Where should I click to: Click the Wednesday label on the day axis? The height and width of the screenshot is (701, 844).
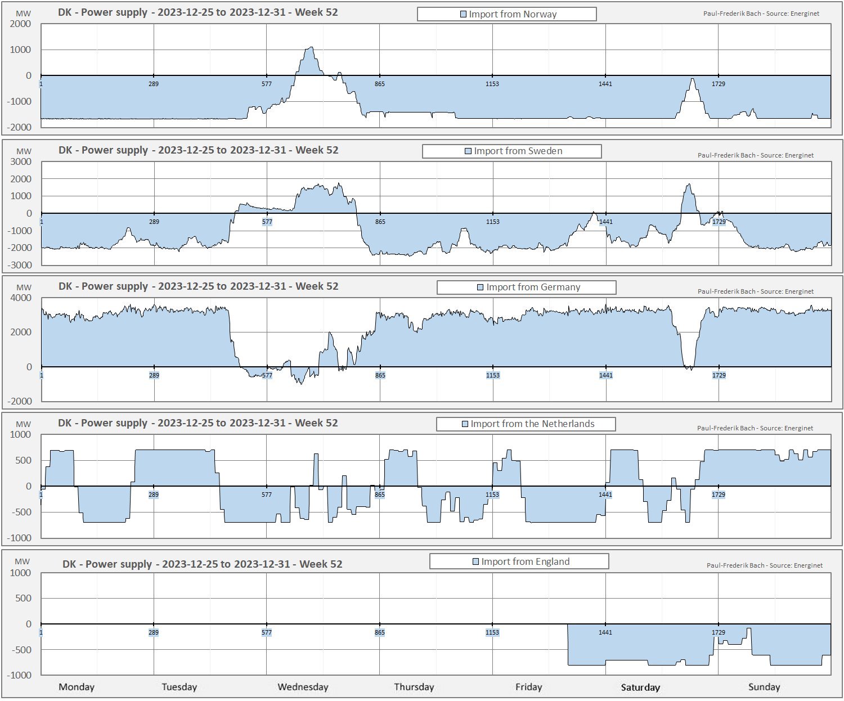(303, 687)
